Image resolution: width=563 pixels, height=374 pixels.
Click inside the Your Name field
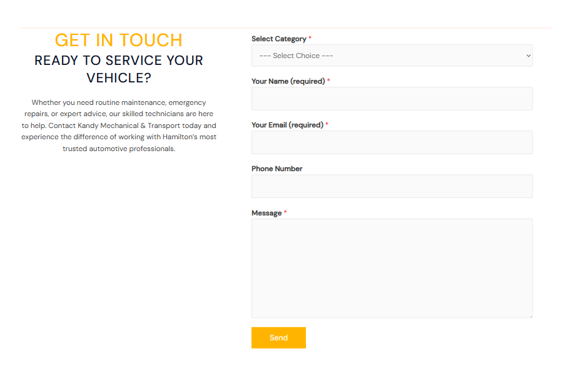tap(392, 99)
